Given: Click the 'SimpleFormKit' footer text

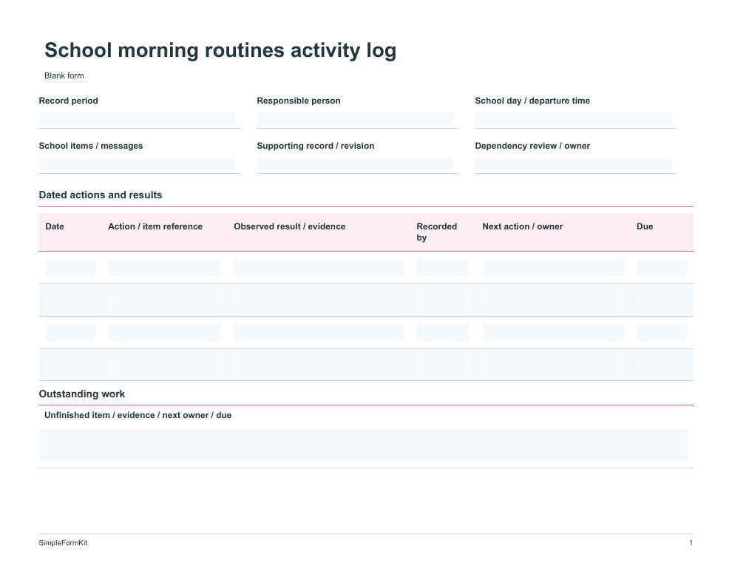Looking at the screenshot, I should [x=63, y=542].
